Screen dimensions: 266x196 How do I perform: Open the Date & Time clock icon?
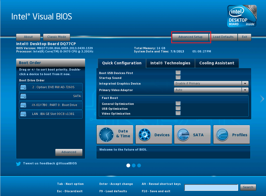point(106,135)
